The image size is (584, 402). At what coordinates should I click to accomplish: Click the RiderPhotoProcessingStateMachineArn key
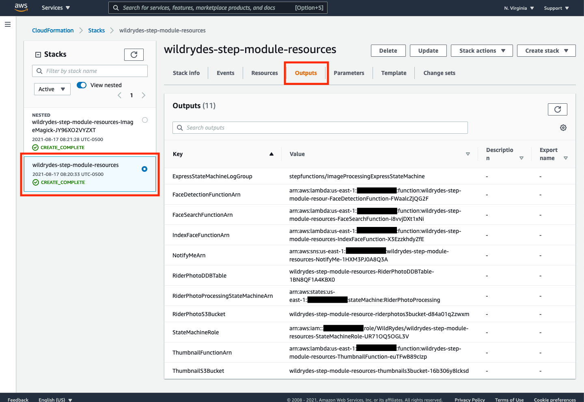pyautogui.click(x=223, y=296)
